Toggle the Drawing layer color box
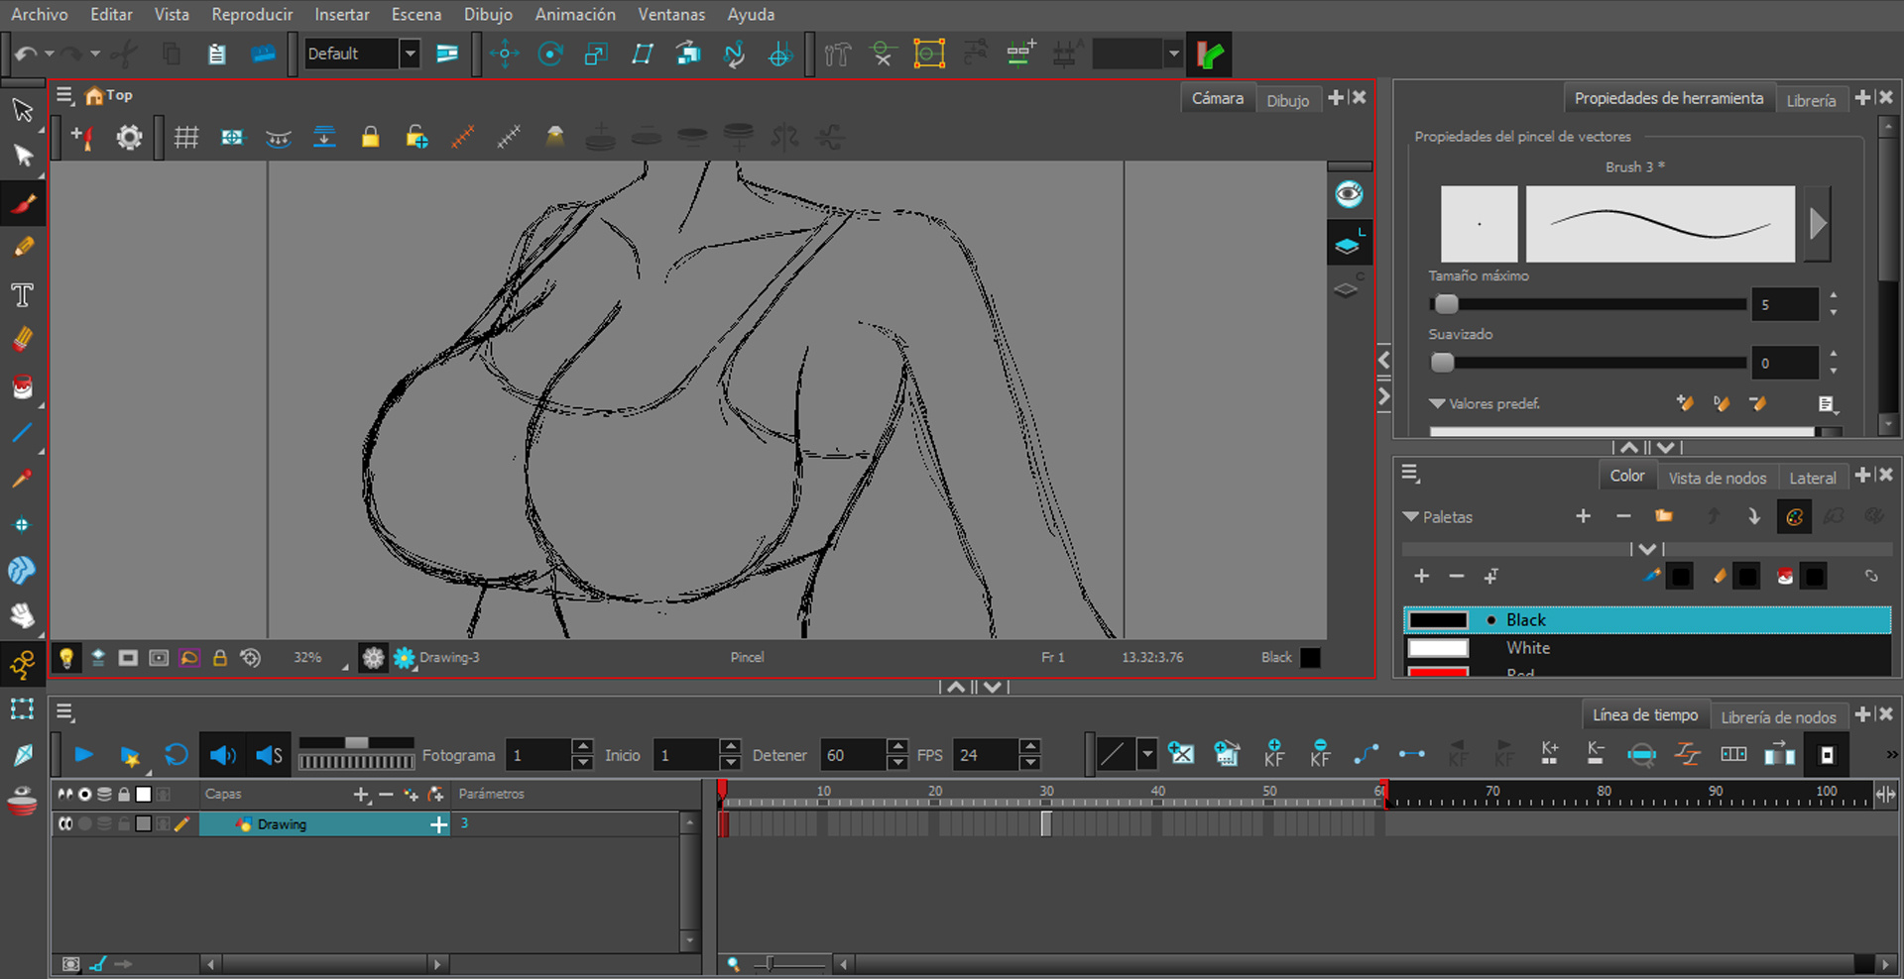This screenshot has height=979, width=1904. tap(144, 824)
